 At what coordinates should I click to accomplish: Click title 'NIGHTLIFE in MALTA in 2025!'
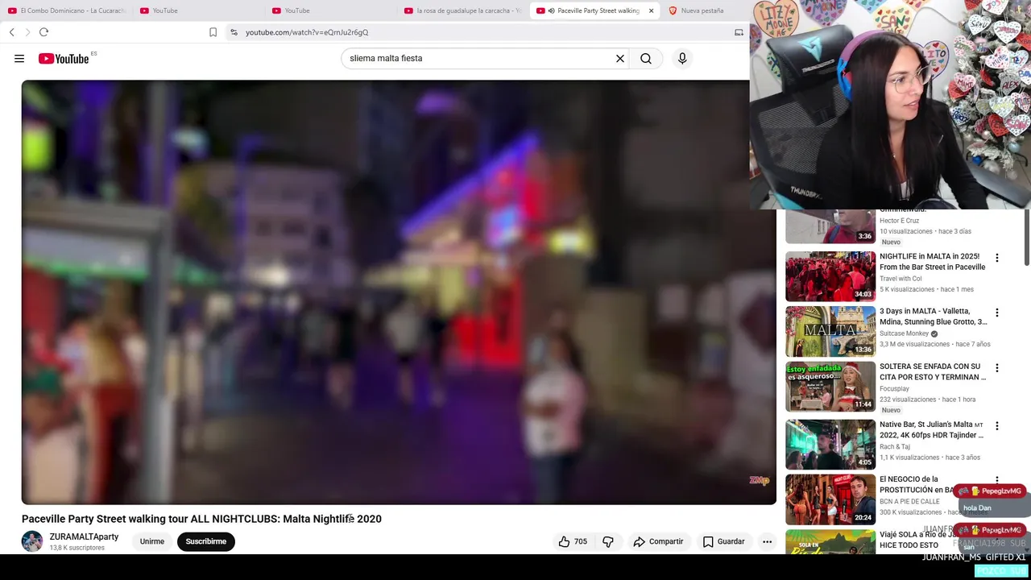click(x=932, y=262)
